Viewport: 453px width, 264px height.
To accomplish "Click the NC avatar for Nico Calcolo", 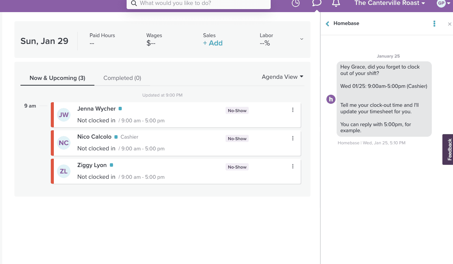I will pyautogui.click(x=64, y=143).
